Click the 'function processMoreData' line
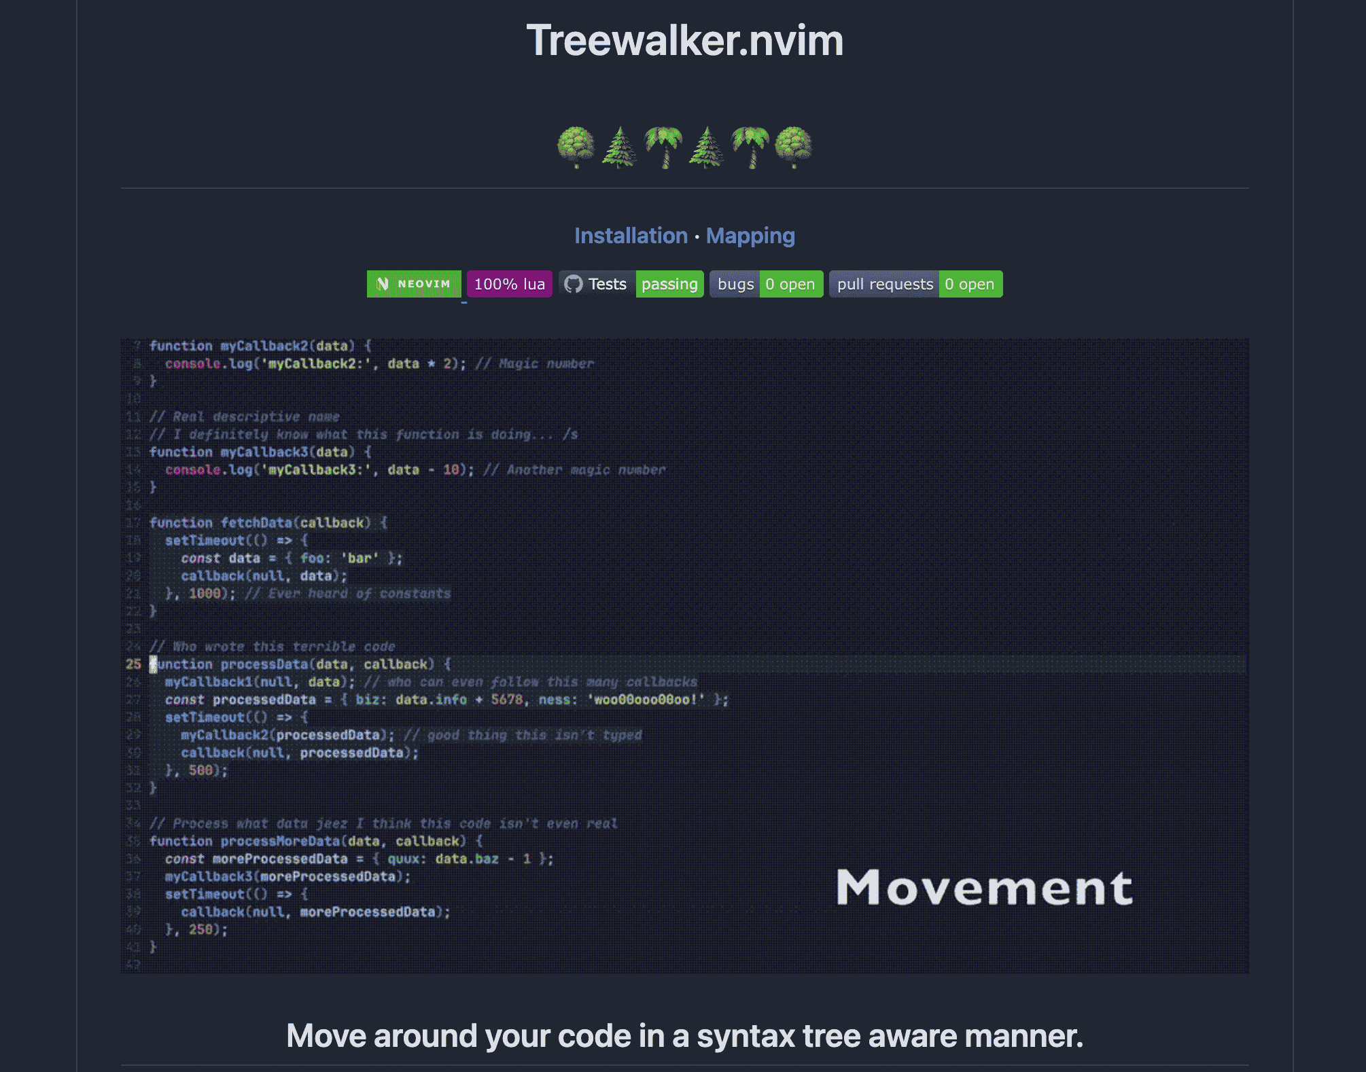Viewport: 1366px width, 1072px height. (x=316, y=841)
